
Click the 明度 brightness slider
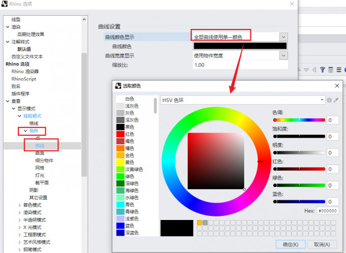(x=299, y=153)
